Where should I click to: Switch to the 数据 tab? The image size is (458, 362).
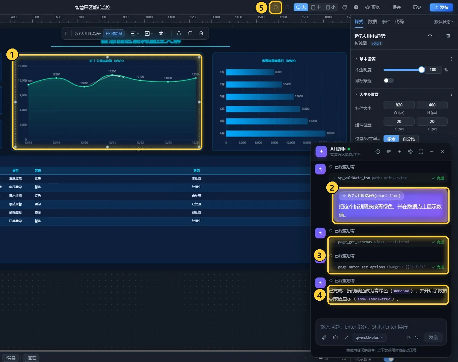(x=372, y=22)
